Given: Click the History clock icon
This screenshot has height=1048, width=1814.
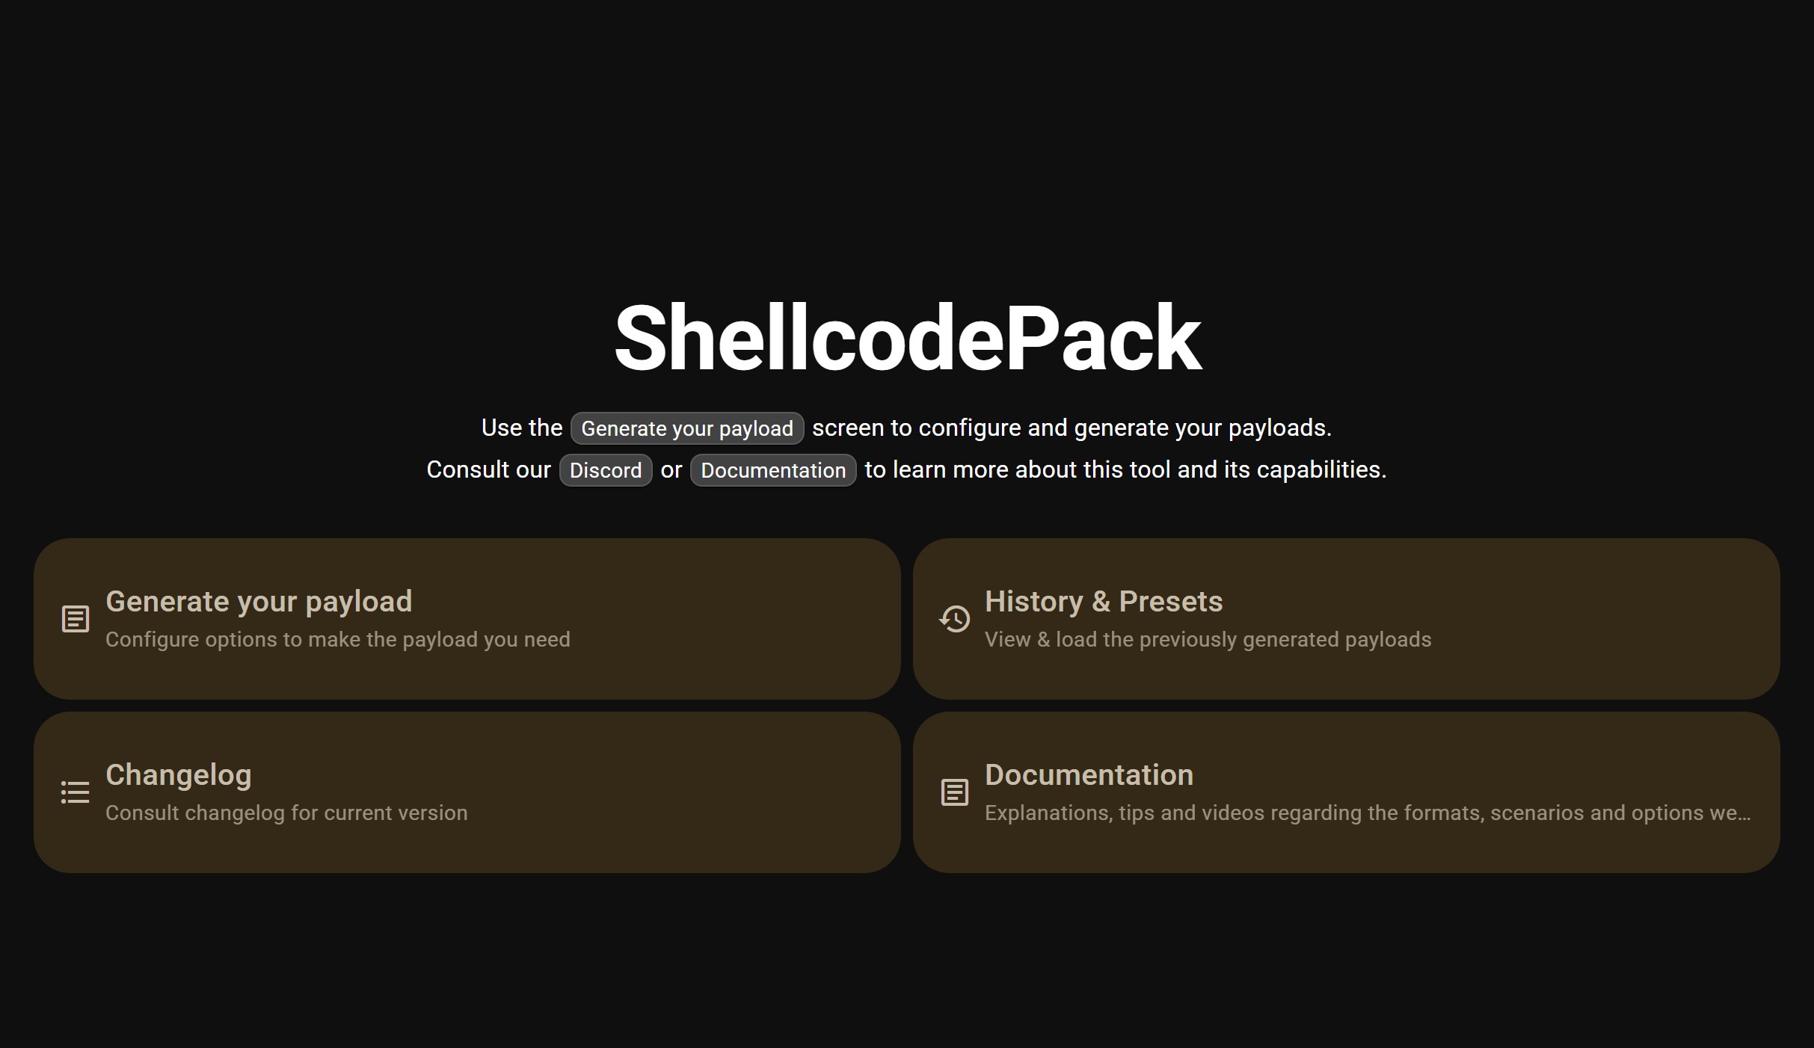Looking at the screenshot, I should 954,619.
